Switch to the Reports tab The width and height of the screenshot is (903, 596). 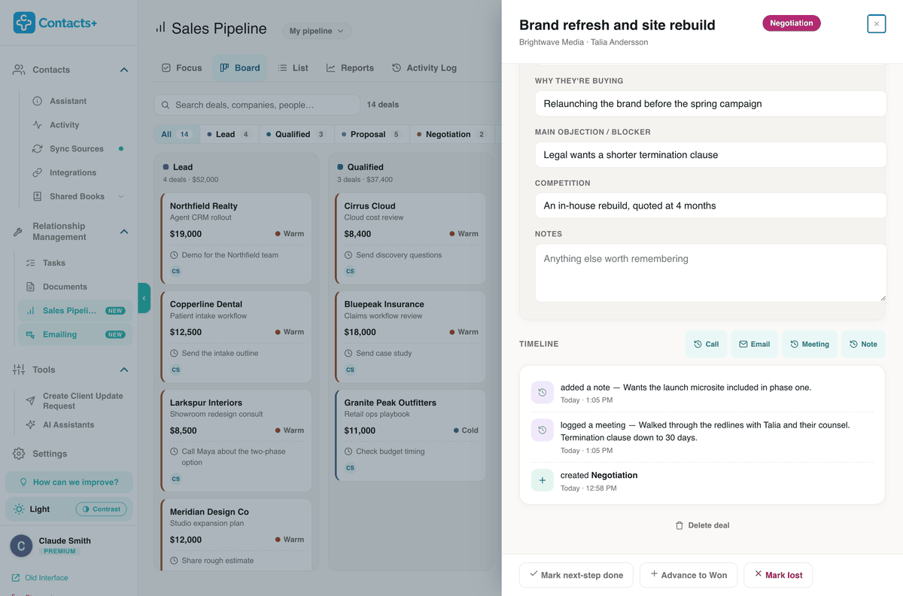pyautogui.click(x=350, y=68)
